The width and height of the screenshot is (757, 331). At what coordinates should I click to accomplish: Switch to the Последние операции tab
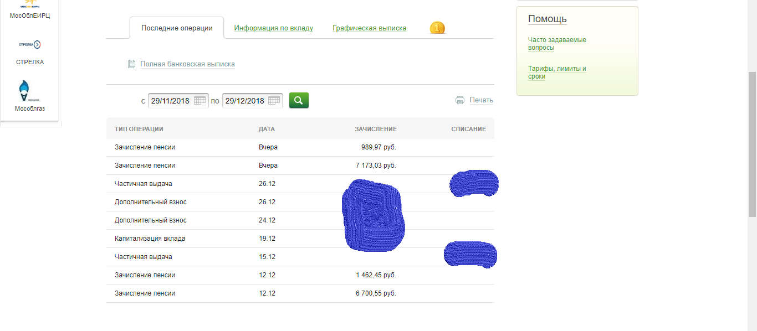point(177,28)
